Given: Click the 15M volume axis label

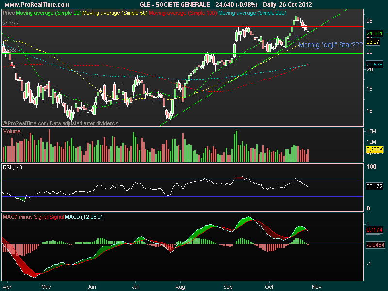Looking at the screenshot, I should click(x=371, y=131).
